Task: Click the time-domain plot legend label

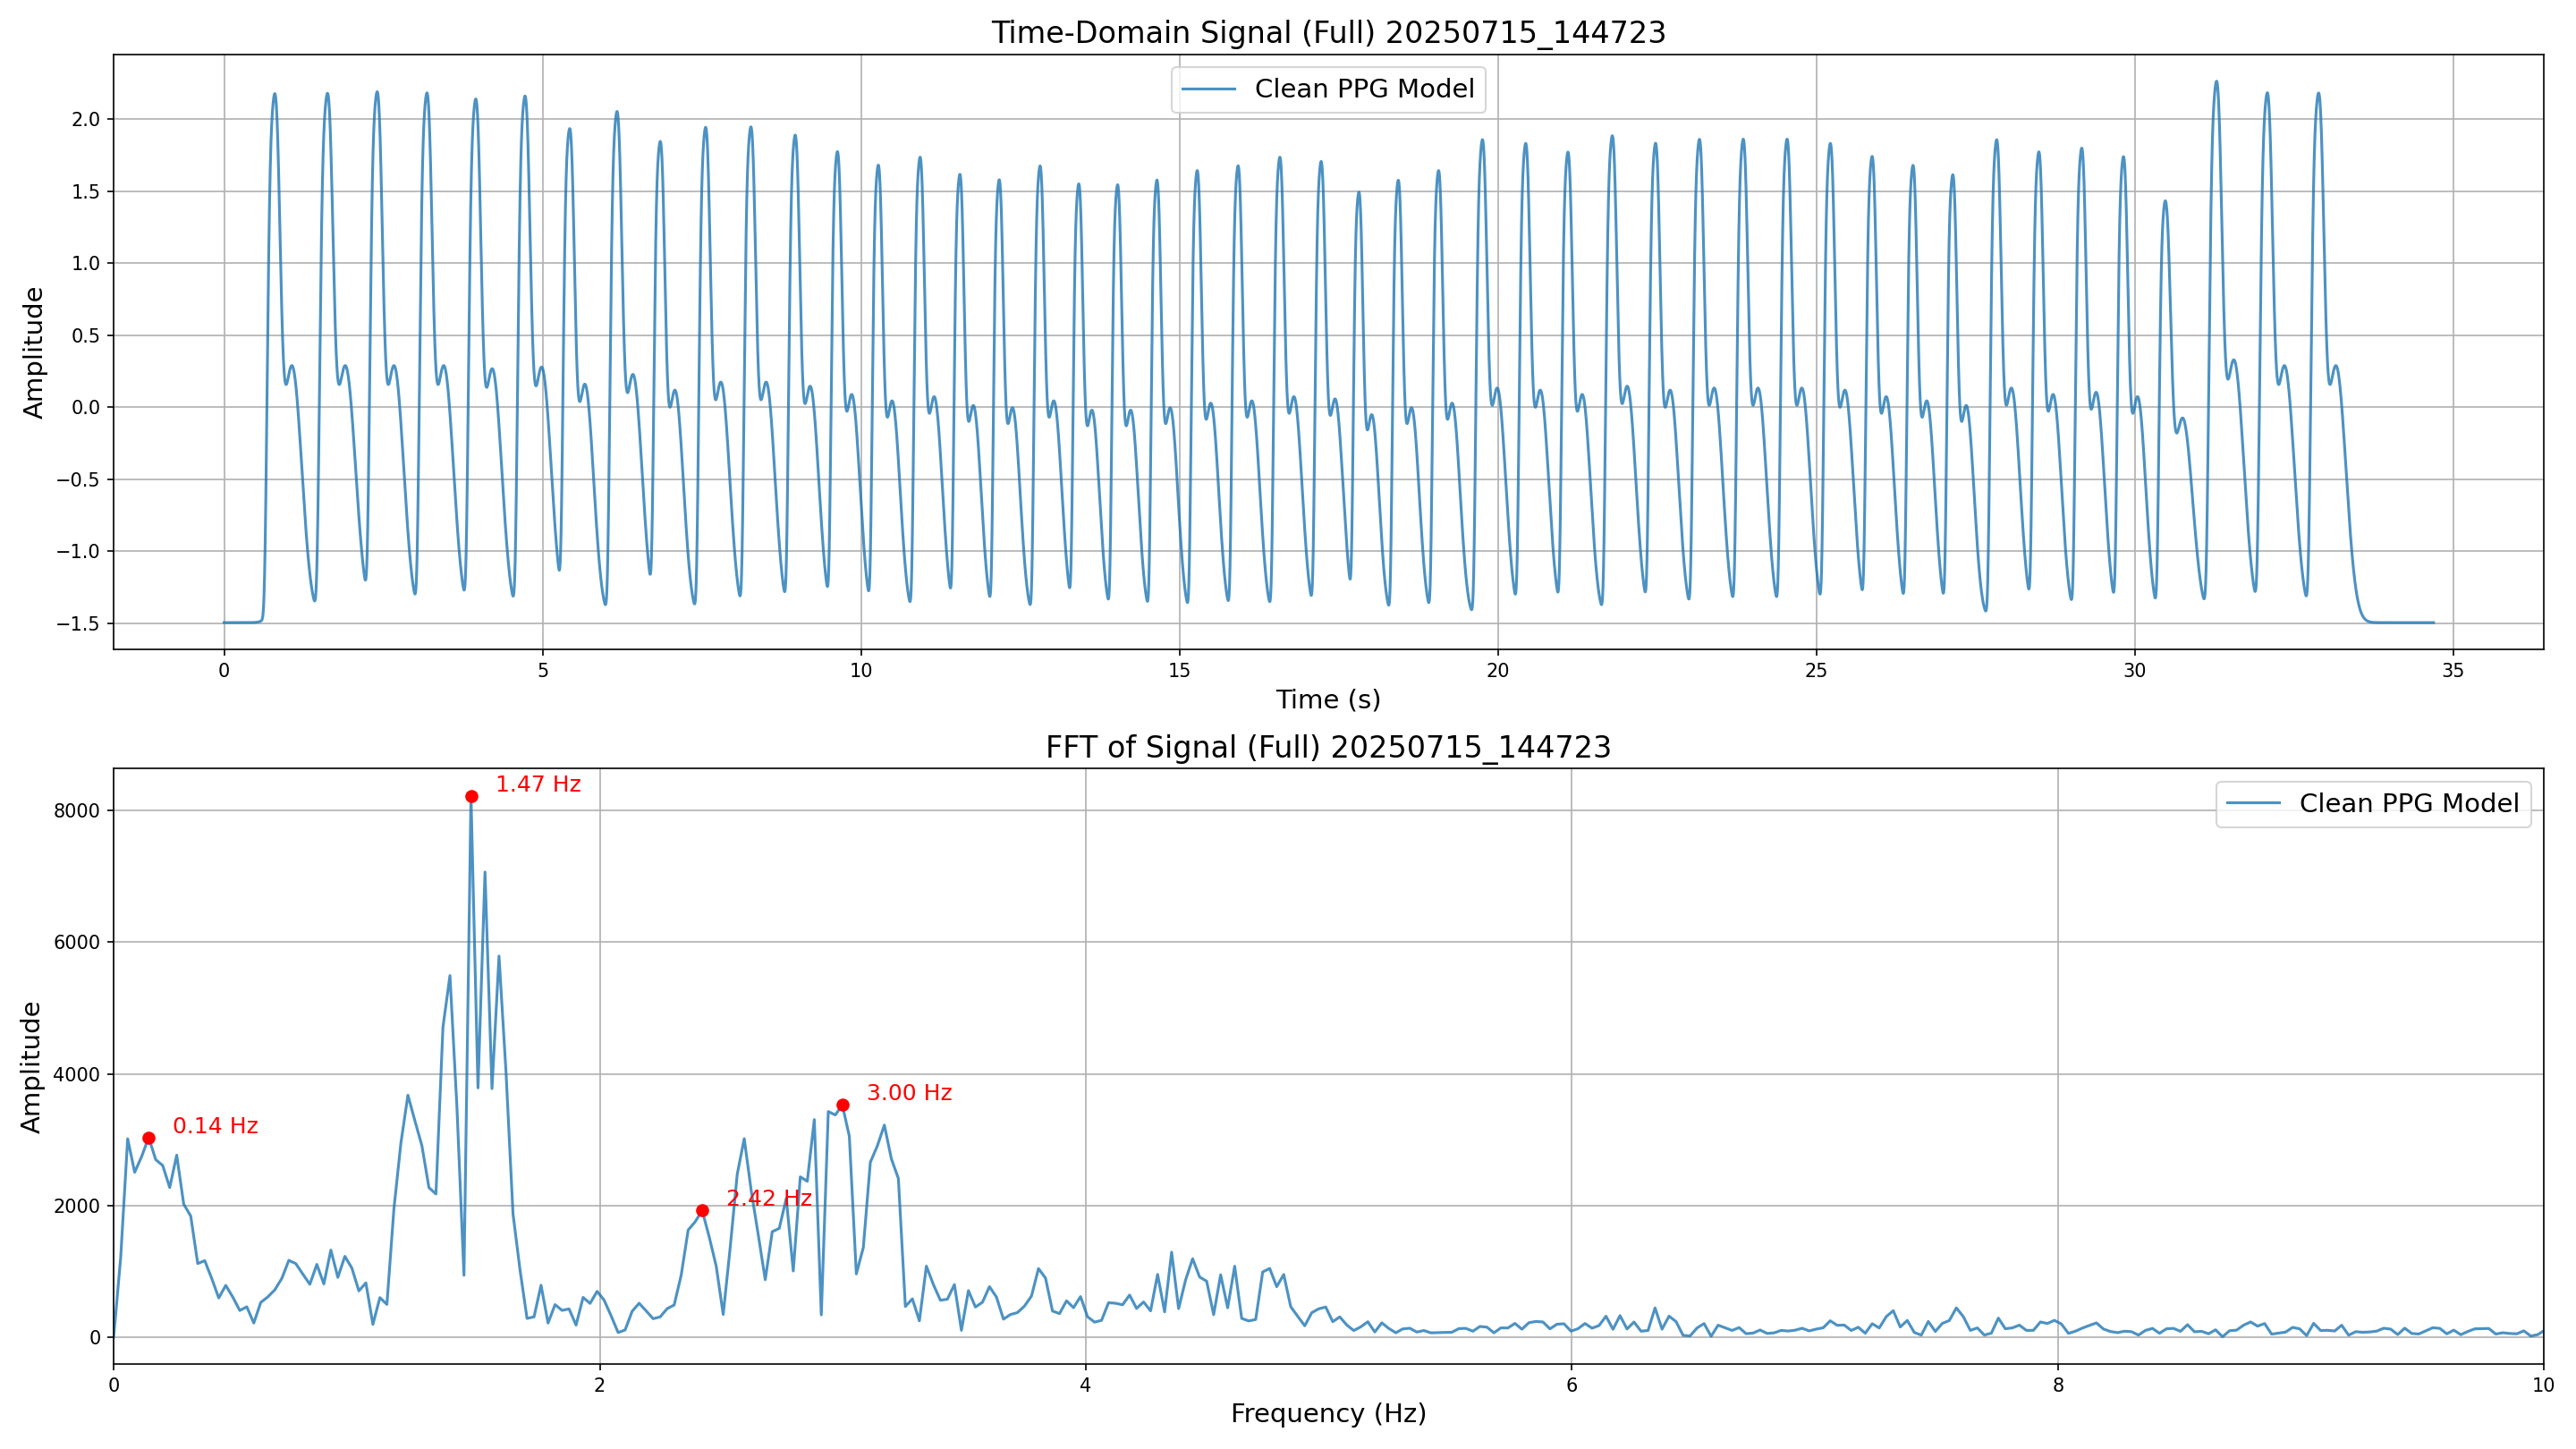Action: 1364,89
